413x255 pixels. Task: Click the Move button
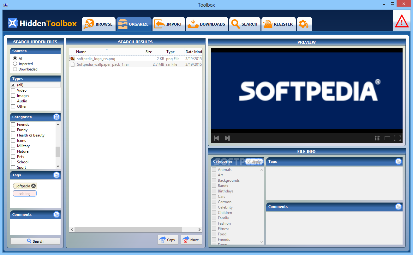191,240
